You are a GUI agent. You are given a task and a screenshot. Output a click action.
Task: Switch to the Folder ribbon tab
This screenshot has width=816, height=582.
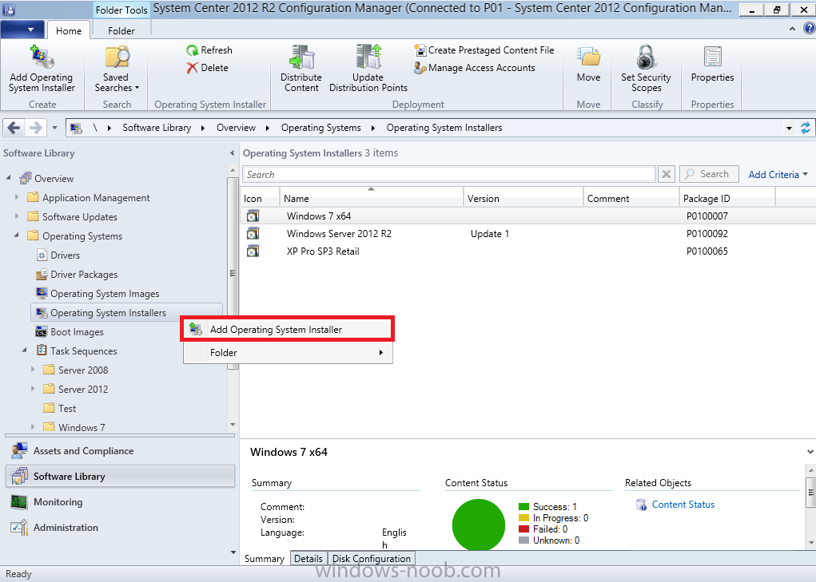tap(121, 30)
